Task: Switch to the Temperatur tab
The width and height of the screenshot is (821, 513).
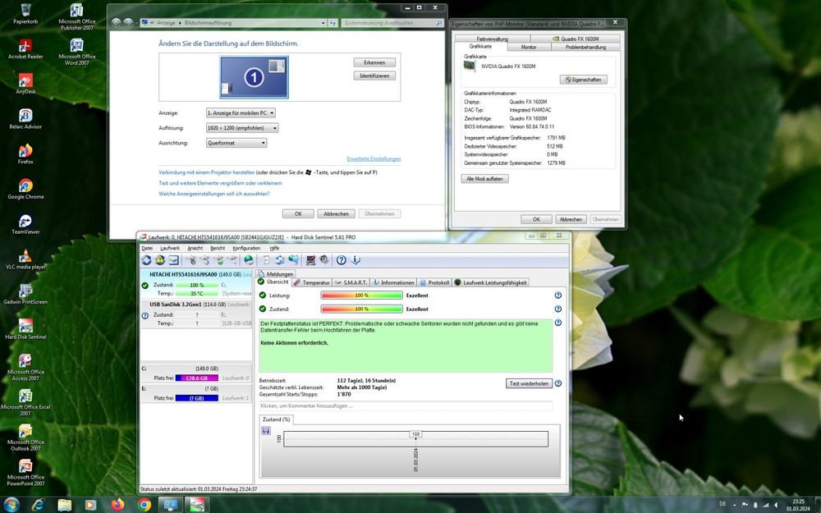Action: (x=311, y=281)
